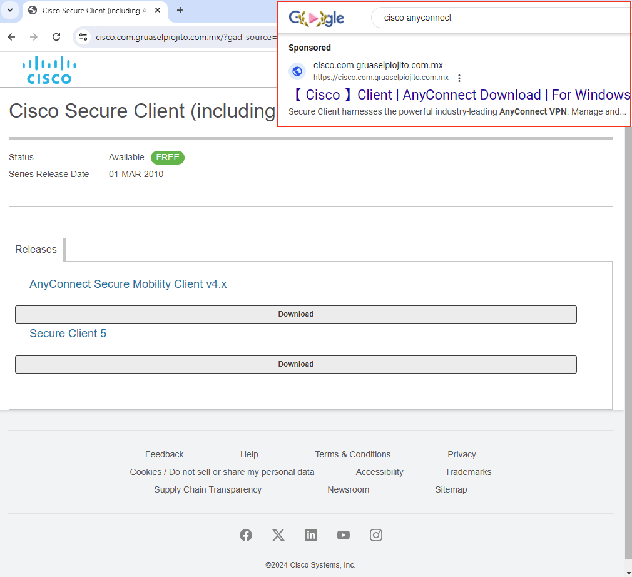Focus the address bar URL
The width and height of the screenshot is (632, 577).
[x=186, y=37]
